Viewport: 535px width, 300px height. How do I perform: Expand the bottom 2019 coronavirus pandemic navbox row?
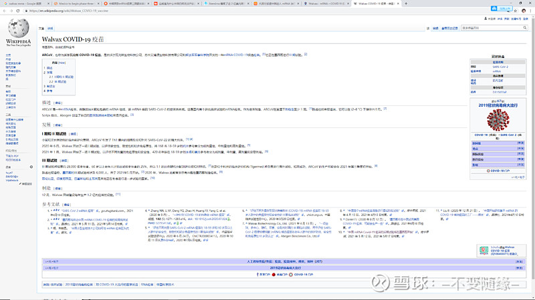click(x=519, y=268)
